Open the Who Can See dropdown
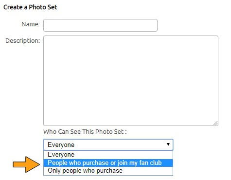Viewport: 231px width, 180px height. [108, 144]
